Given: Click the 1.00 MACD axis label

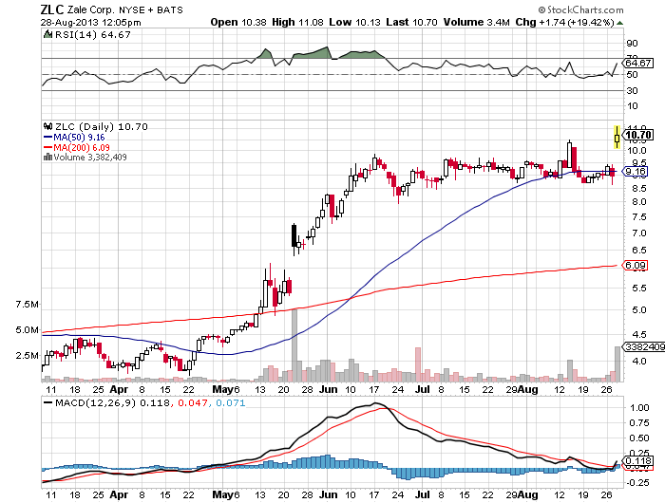Looking at the screenshot, I should 639,408.
